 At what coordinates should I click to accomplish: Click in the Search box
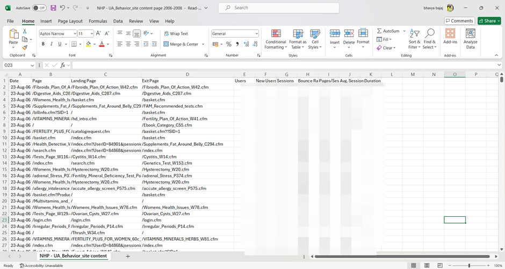279,8
